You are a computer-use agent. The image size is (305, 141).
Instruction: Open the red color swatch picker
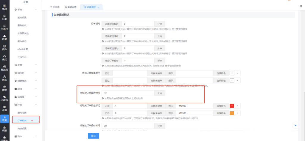[232, 106]
